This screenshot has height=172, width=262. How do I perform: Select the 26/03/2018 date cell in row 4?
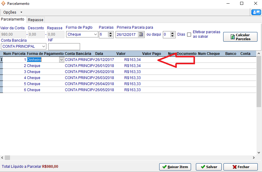tap(105, 78)
